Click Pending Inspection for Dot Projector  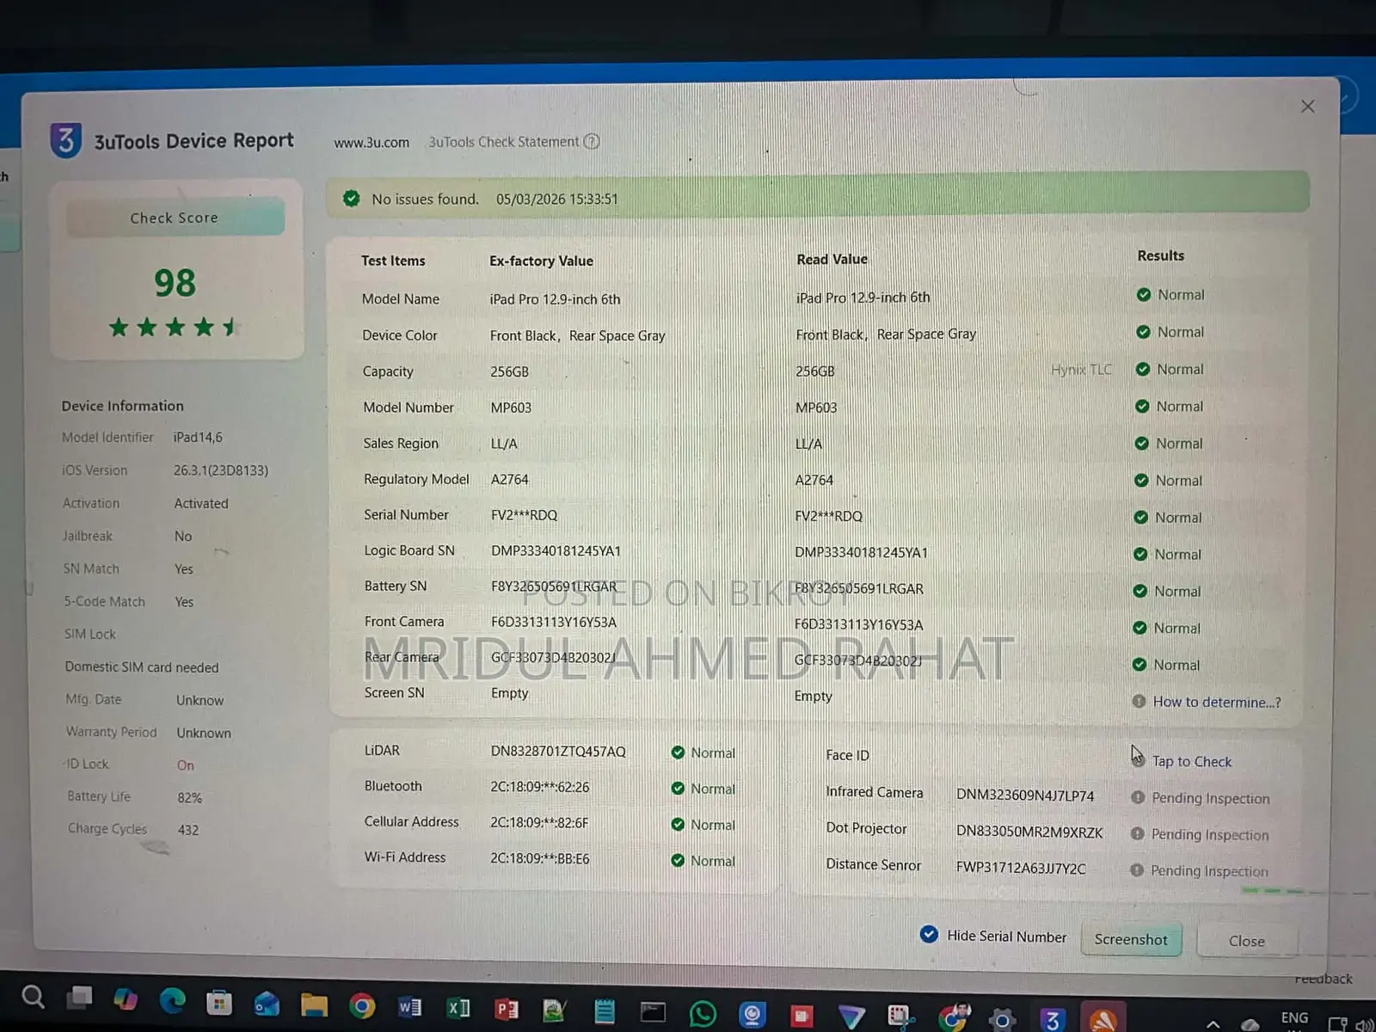coord(1210,835)
